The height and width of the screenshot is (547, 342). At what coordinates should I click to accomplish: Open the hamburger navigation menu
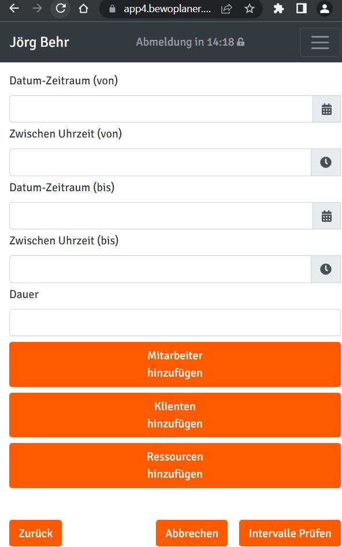point(319,42)
